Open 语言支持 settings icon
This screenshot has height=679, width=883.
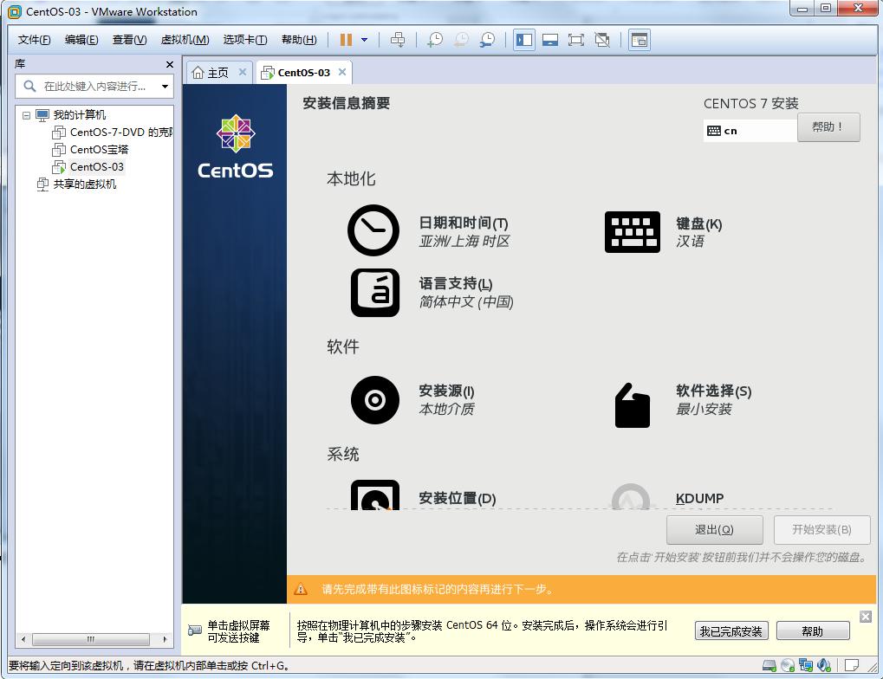click(375, 292)
